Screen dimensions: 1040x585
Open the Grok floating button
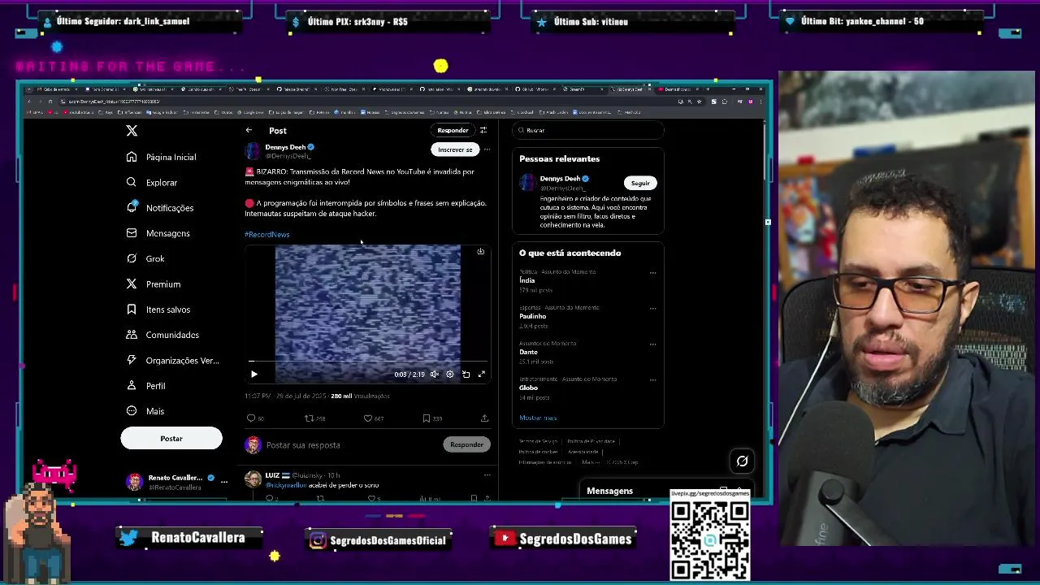point(743,461)
